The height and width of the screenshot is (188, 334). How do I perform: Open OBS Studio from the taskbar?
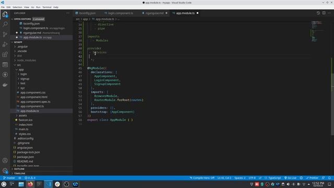[x=66, y=184]
